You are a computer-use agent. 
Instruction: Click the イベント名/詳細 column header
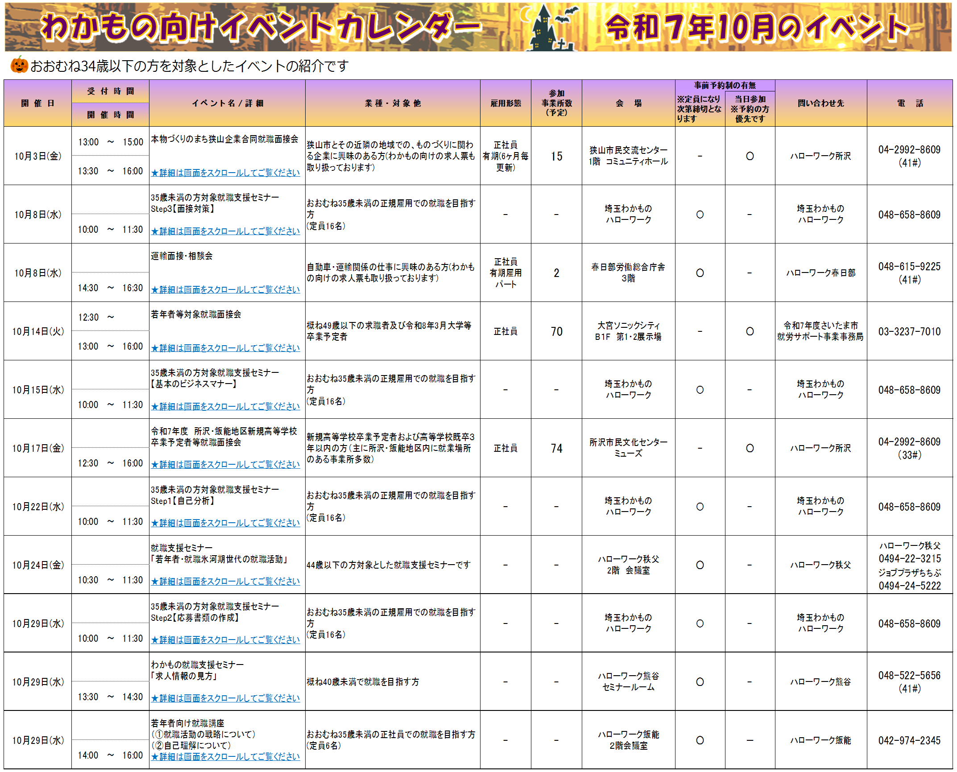coord(227,103)
